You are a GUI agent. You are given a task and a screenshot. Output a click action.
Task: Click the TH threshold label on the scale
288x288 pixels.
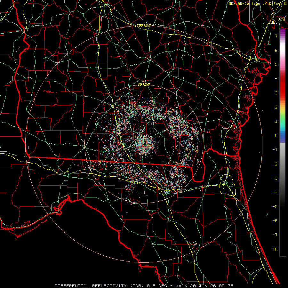(x=275, y=249)
